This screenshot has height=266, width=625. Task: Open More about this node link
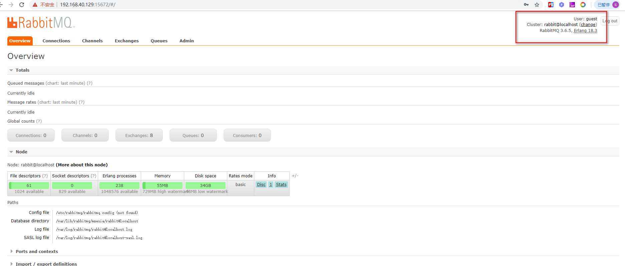click(x=82, y=165)
